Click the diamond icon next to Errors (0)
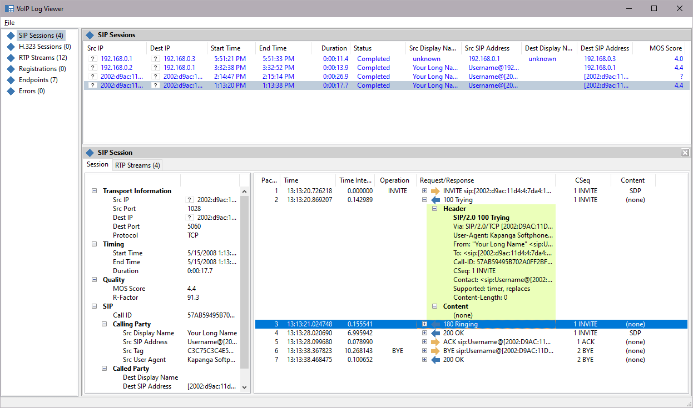This screenshot has width=693, height=408. (x=11, y=91)
